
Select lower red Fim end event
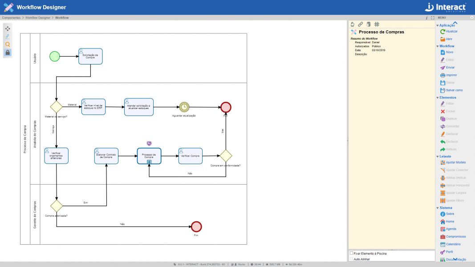pos(196,227)
